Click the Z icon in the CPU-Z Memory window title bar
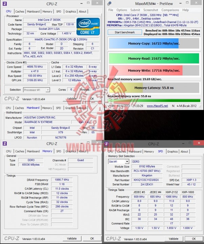The width and height of the screenshot is (204, 244). click(5, 143)
